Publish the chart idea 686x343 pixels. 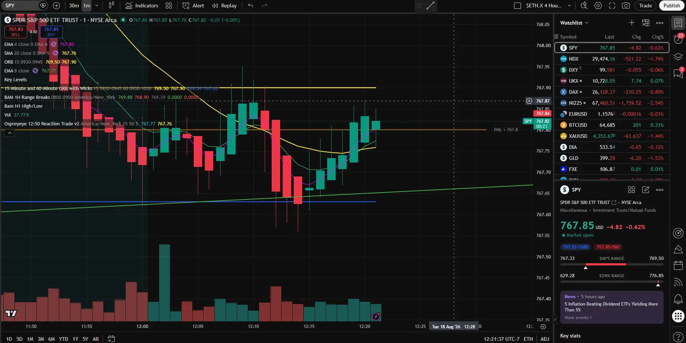pyautogui.click(x=672, y=6)
